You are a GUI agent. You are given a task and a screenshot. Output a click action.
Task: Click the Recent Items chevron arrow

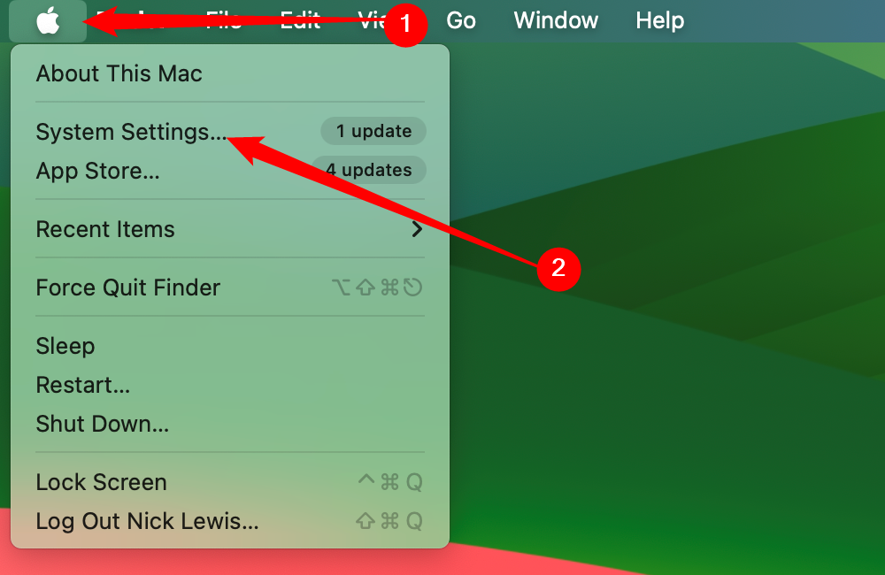(417, 229)
